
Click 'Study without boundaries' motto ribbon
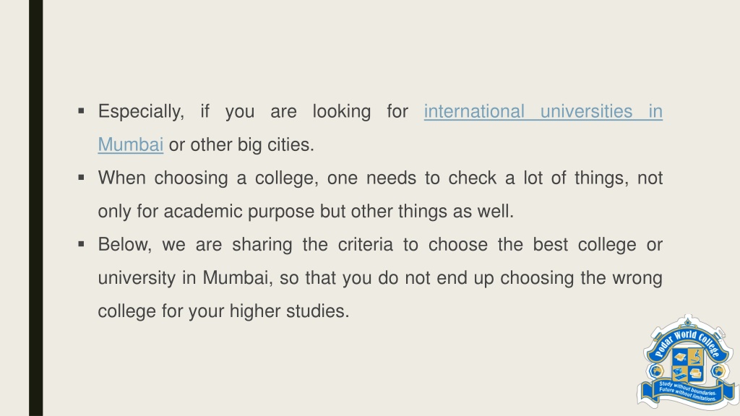pyautogui.click(x=688, y=392)
